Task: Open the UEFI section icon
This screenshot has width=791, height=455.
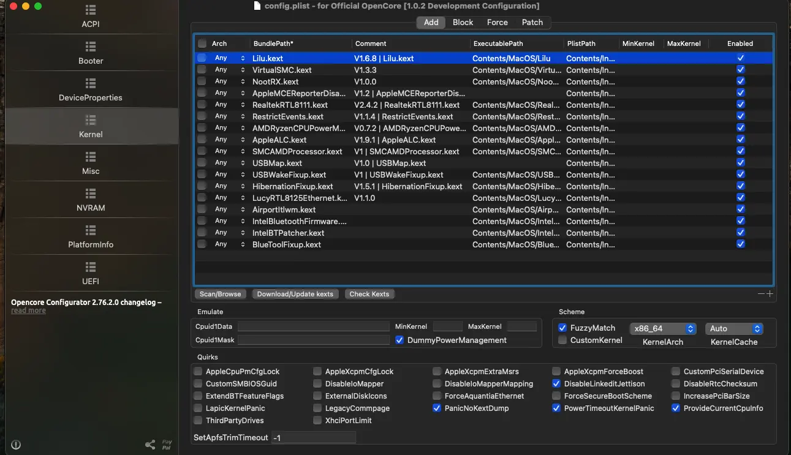Action: pos(91,267)
